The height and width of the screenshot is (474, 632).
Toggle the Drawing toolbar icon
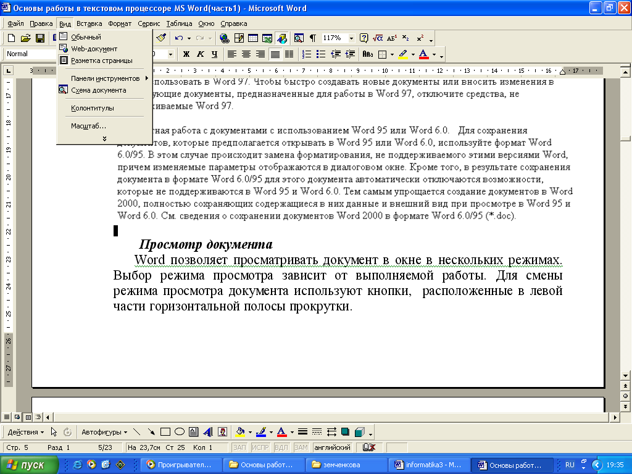(x=281, y=38)
